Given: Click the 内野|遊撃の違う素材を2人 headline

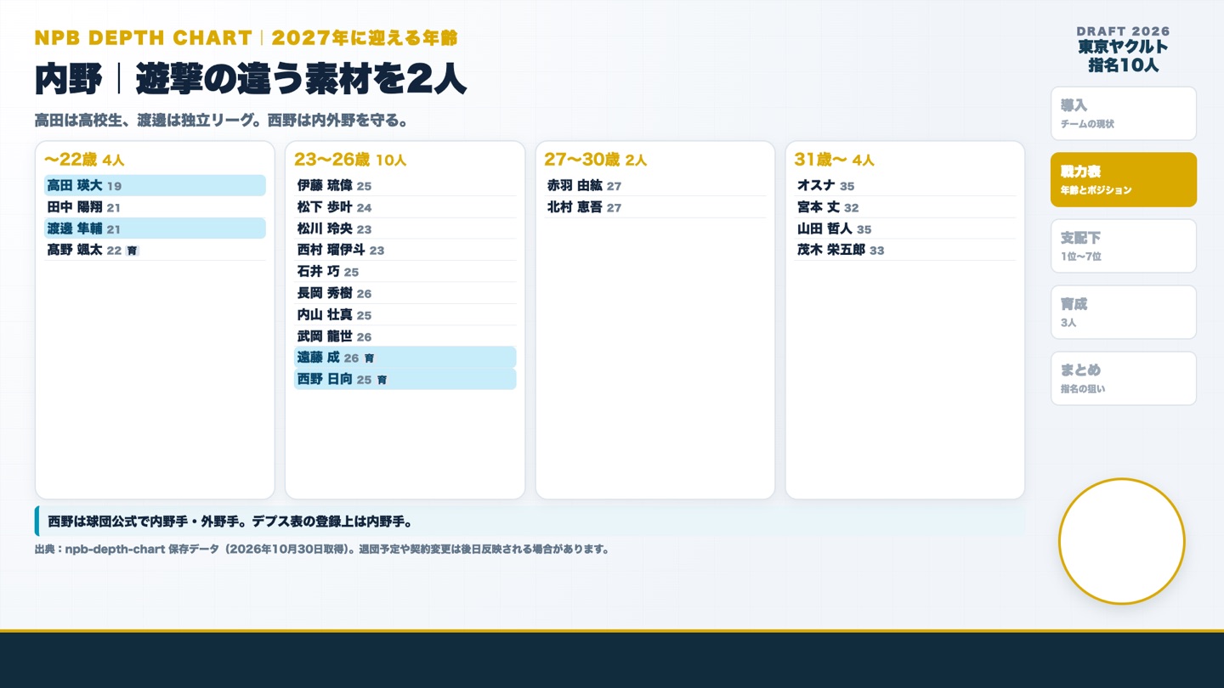Looking at the screenshot, I should click(251, 79).
